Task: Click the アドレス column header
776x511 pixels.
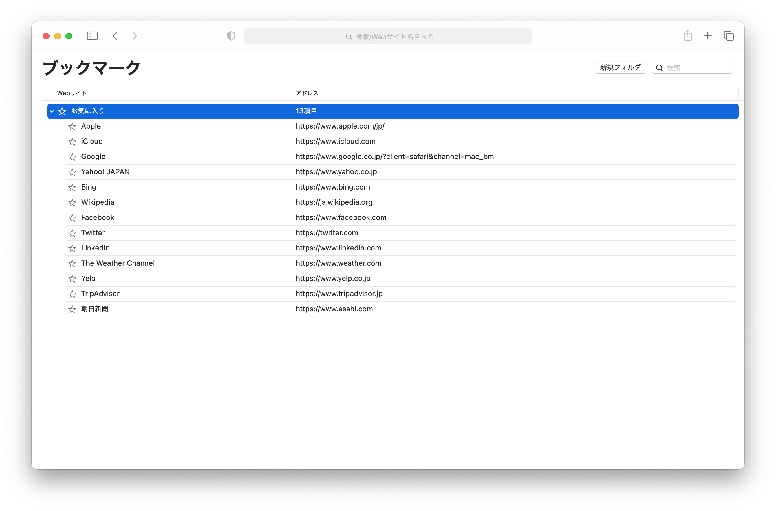Action: point(307,93)
